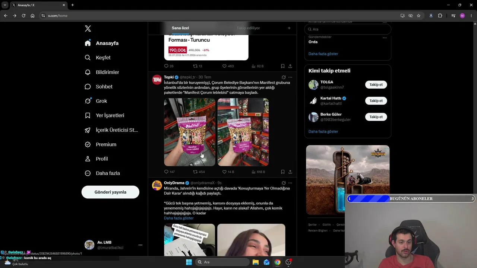This screenshot has width=477, height=268.
Task: Click the Gönderi yayınla button
Action: pos(110,192)
